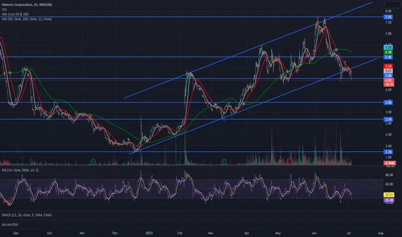Screen dimensions: 402x237
Task: Select the MA Cross 50 & 200 legend
Action: point(15,14)
